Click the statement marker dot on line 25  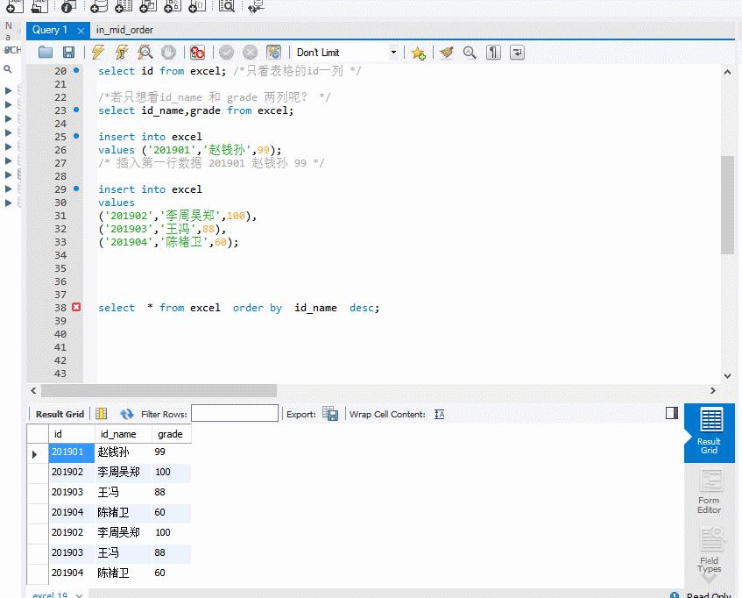pyautogui.click(x=76, y=136)
